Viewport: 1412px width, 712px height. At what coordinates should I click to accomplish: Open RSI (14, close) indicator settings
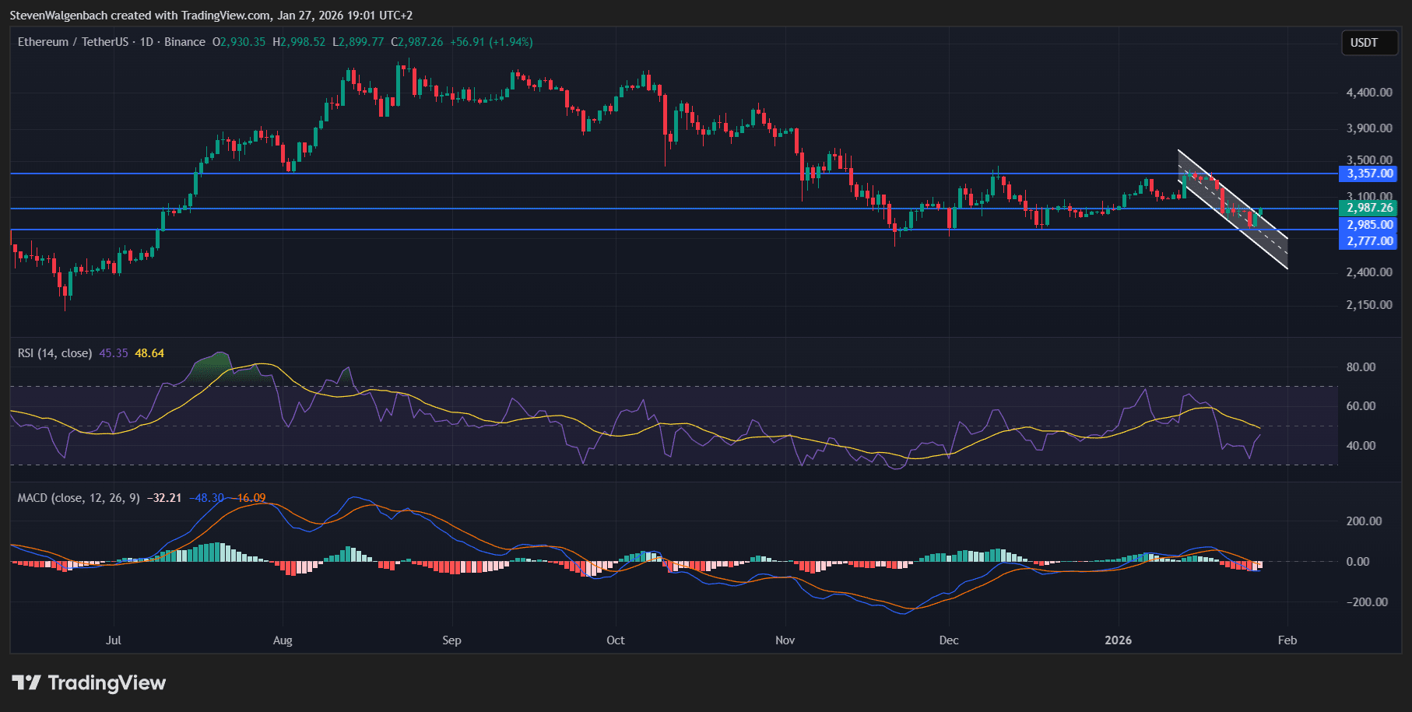click(x=54, y=352)
